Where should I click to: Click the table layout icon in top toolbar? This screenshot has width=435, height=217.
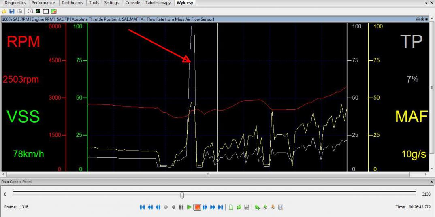[46, 11]
